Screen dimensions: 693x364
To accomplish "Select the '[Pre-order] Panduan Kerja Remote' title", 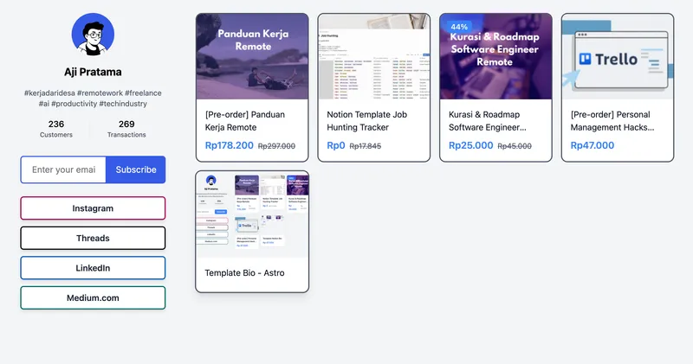I will (x=245, y=120).
